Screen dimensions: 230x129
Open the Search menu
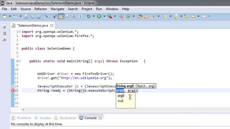(73, 9)
